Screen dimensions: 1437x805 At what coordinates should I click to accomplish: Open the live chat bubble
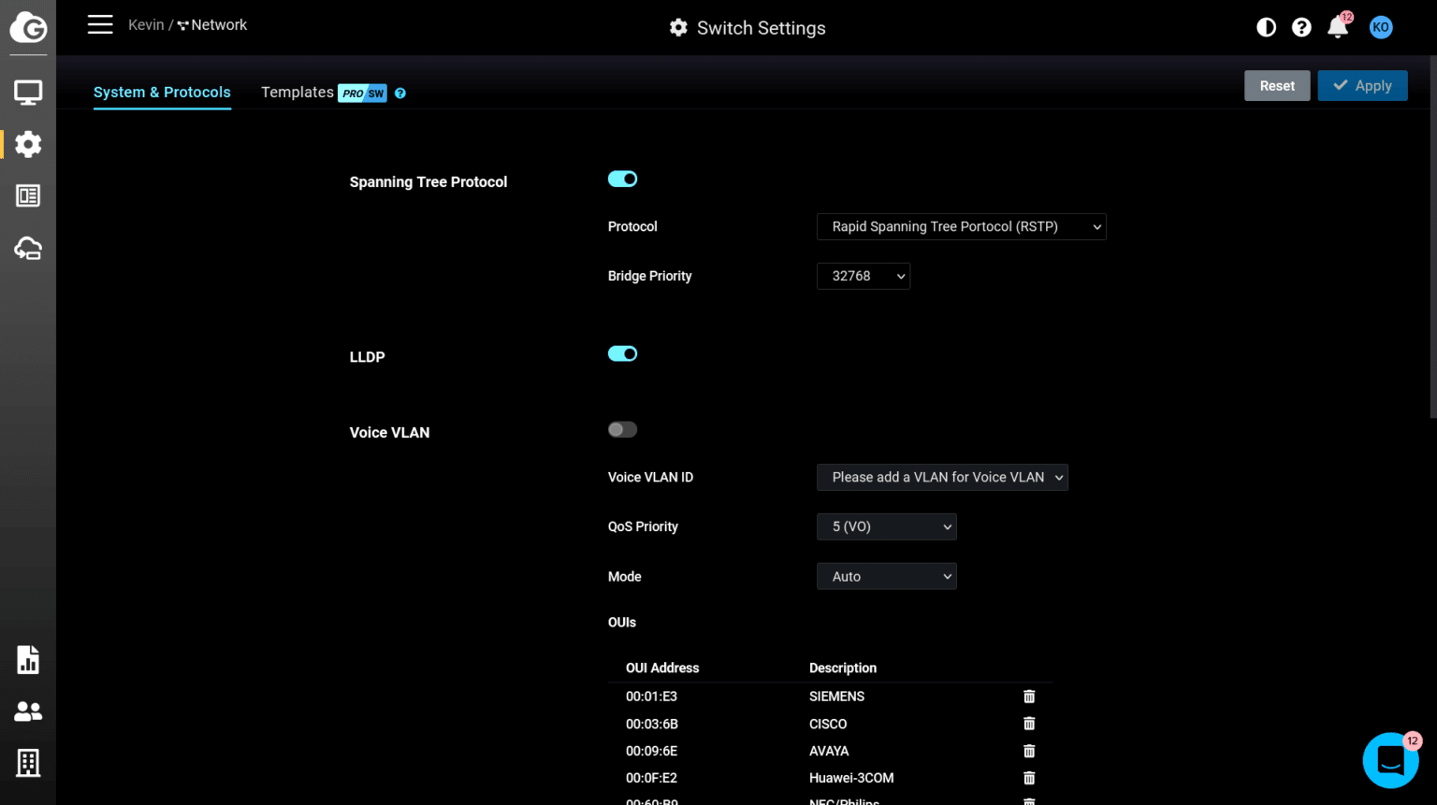[x=1391, y=760]
